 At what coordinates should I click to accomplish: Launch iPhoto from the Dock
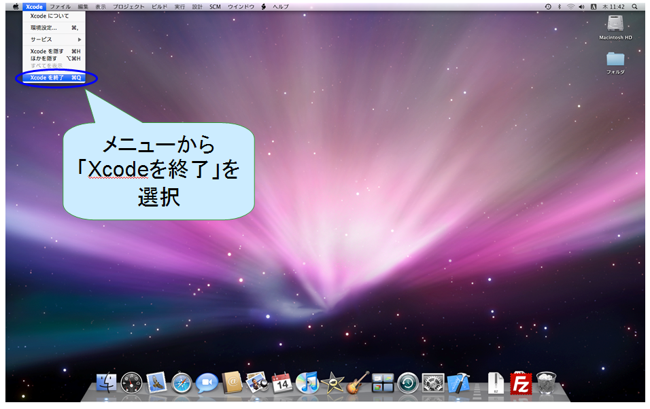(x=257, y=383)
